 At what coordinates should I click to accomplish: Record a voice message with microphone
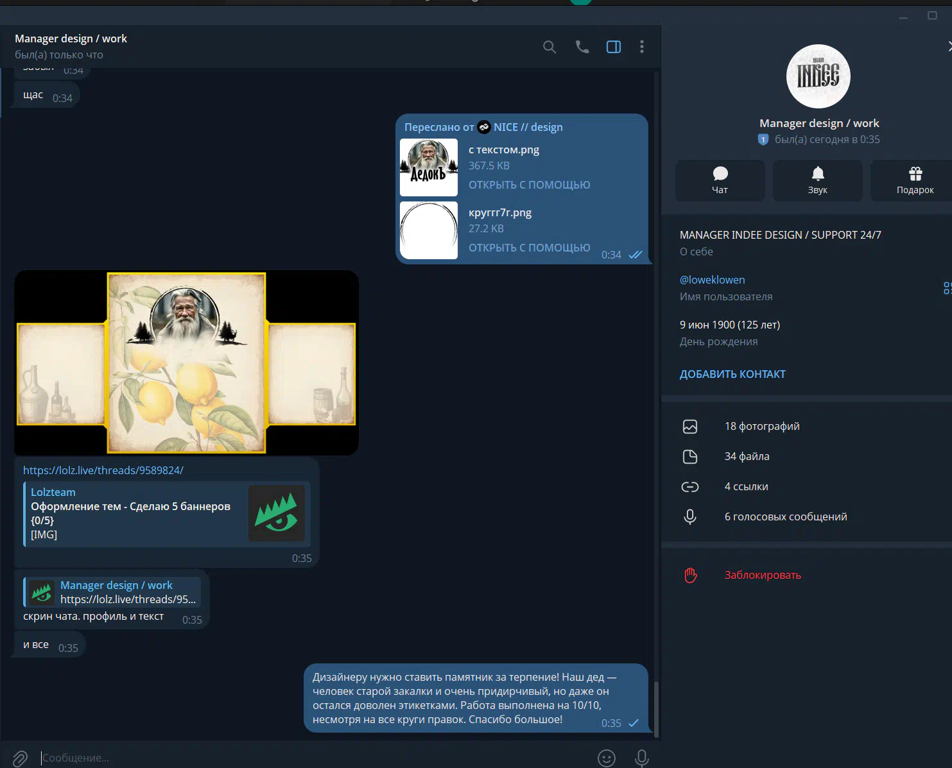pos(642,758)
